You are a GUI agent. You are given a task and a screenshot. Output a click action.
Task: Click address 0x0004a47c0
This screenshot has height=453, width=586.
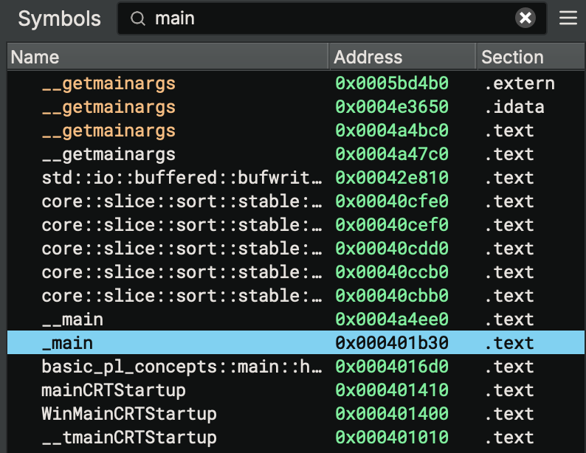(391, 154)
